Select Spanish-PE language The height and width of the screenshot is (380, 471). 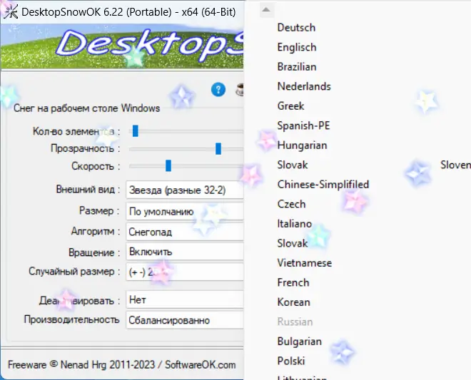click(x=304, y=125)
